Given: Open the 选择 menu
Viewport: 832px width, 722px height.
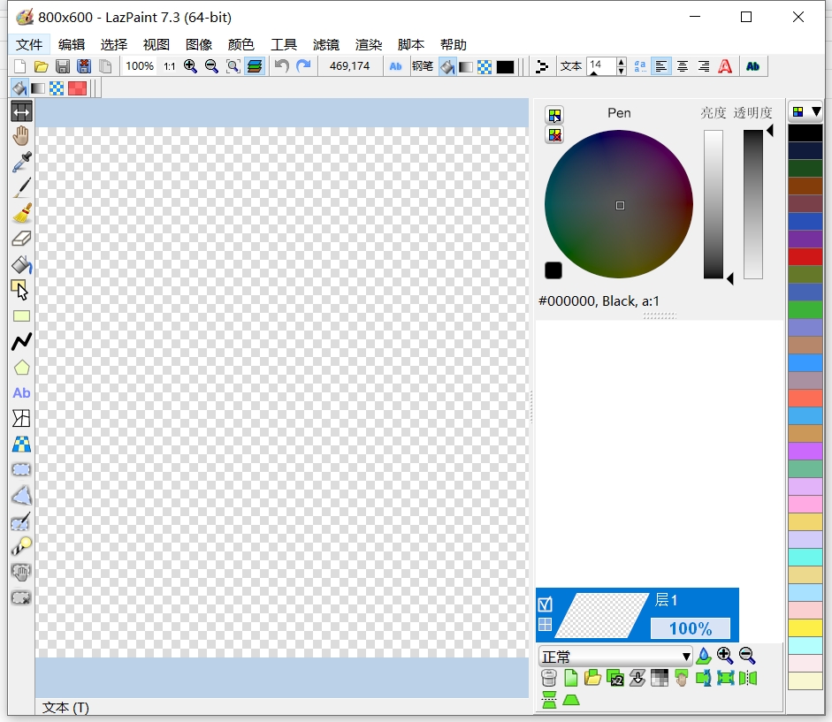Looking at the screenshot, I should pos(114,44).
